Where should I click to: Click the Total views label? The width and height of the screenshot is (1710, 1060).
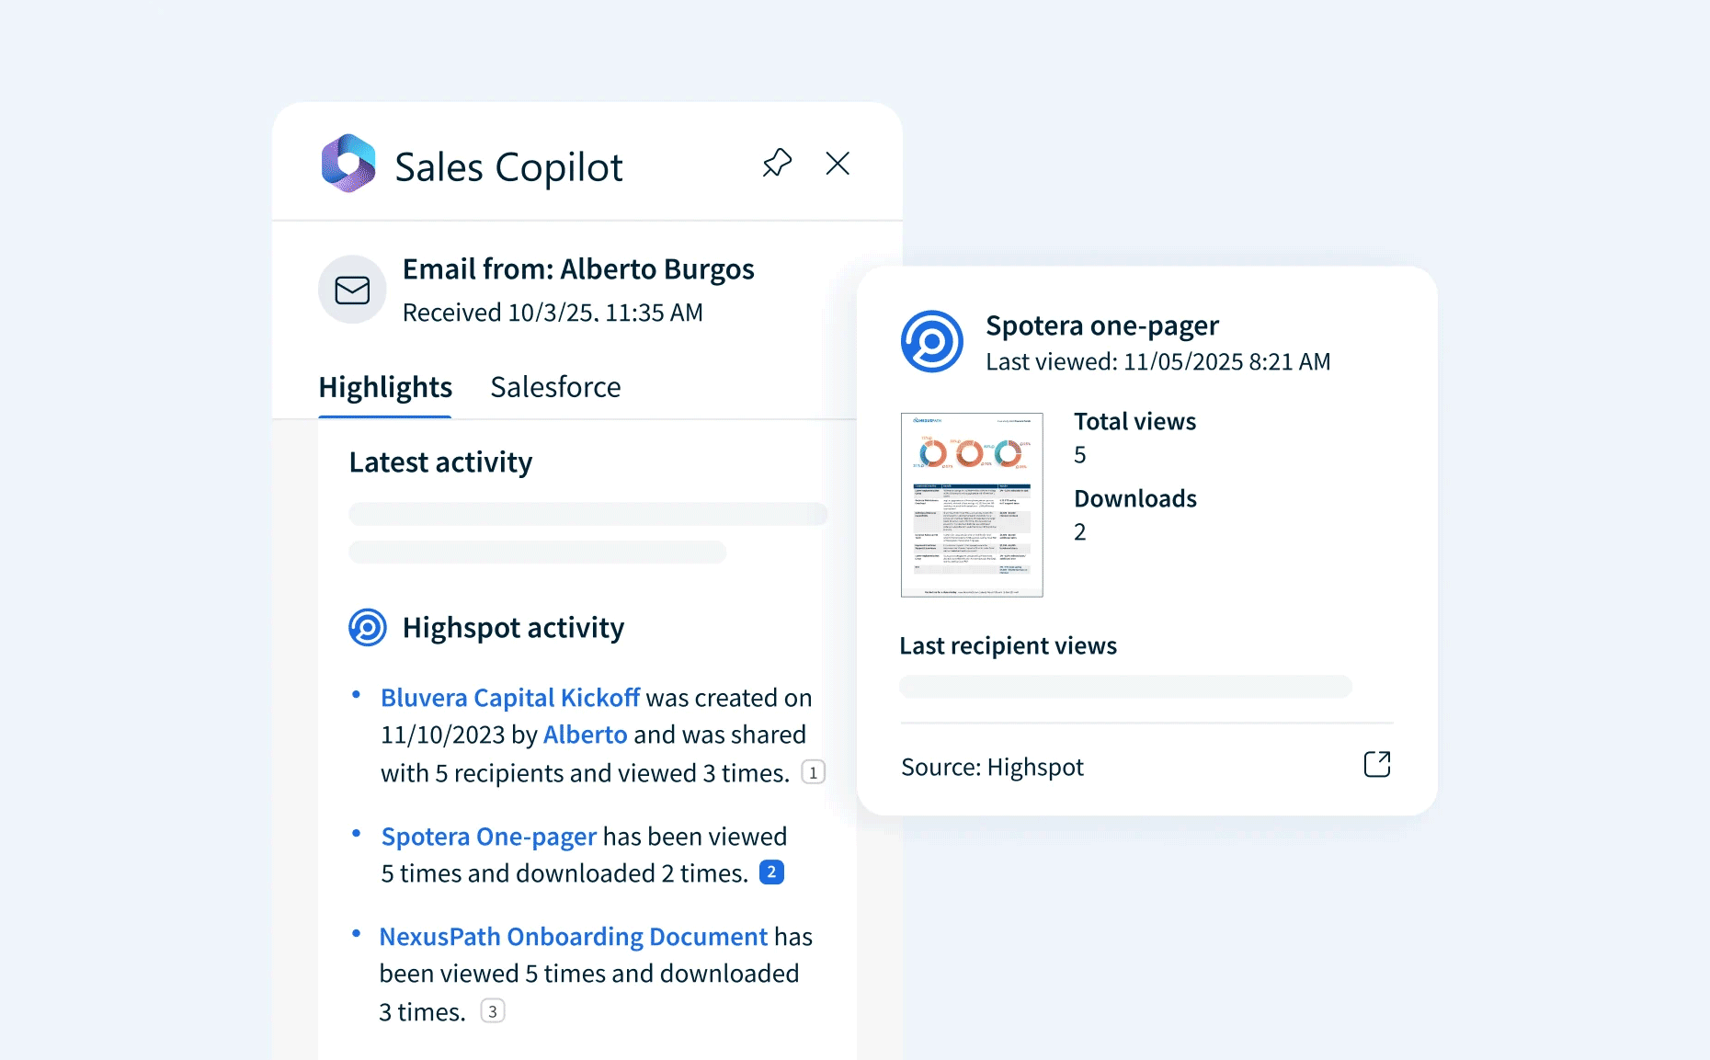click(1135, 421)
